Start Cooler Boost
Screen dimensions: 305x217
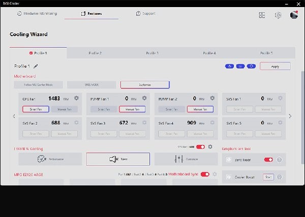coord(268,177)
